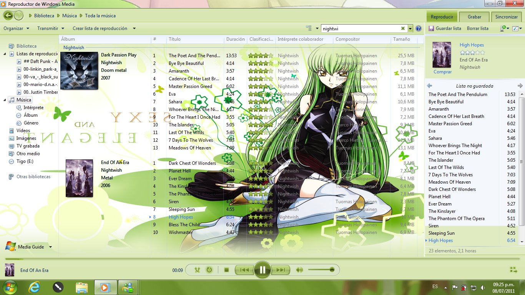Click Toda la música in the breadcrumb
525x295 pixels.
tap(100, 16)
